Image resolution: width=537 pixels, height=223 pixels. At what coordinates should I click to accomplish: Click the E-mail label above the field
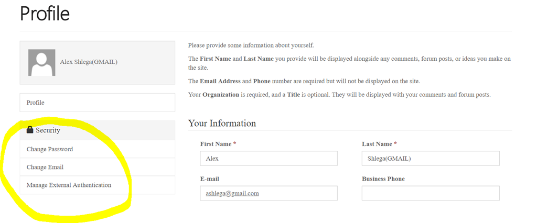coord(210,179)
